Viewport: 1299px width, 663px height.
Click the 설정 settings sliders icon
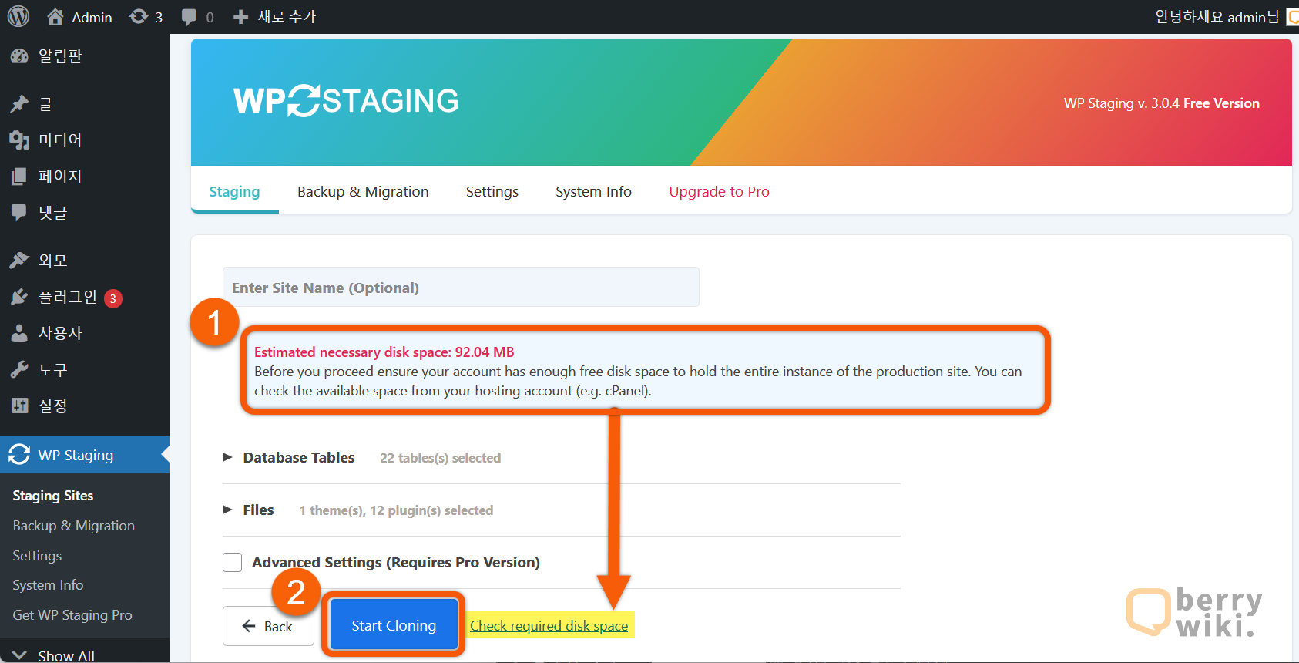[19, 406]
